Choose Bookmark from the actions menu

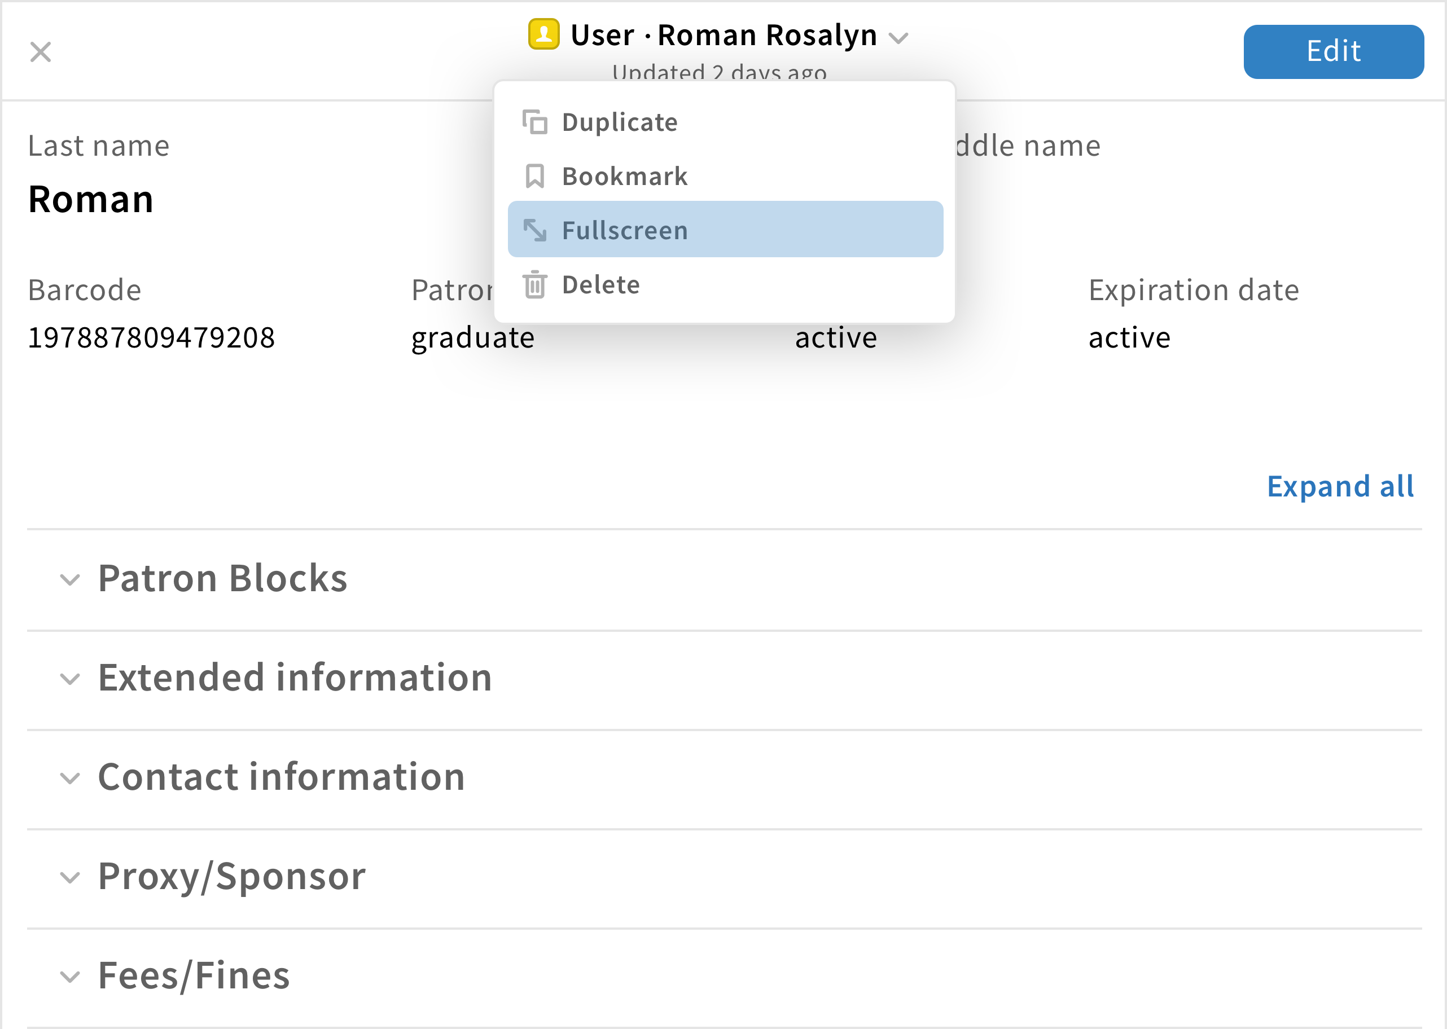point(624,175)
